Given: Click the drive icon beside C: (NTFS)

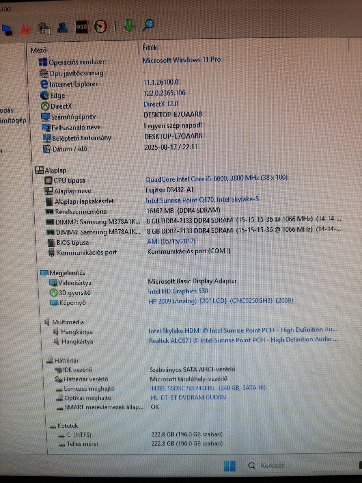Looking at the screenshot, I should 61,436.
